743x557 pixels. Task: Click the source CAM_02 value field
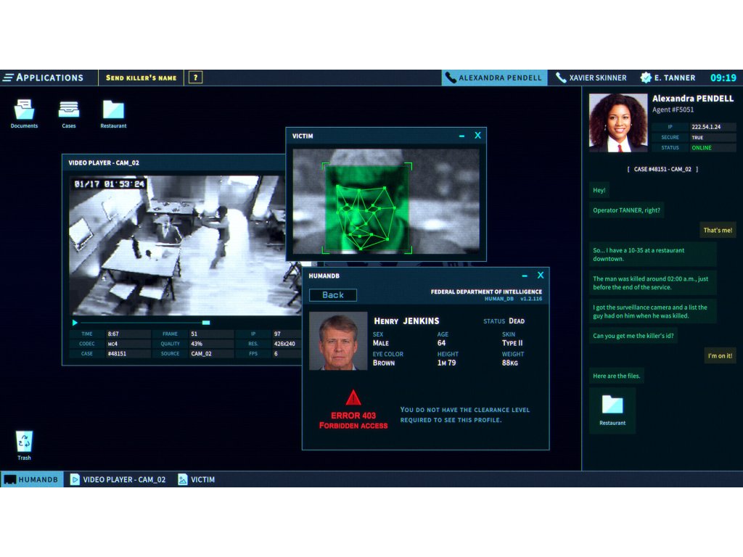tap(211, 353)
